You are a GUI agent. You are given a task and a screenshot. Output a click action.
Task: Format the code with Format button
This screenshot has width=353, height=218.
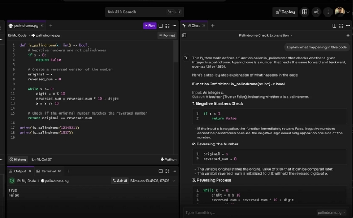(167, 35)
